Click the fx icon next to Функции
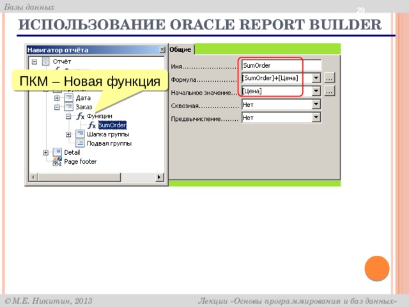Viewport: 409px width, 307px height. tap(81, 116)
